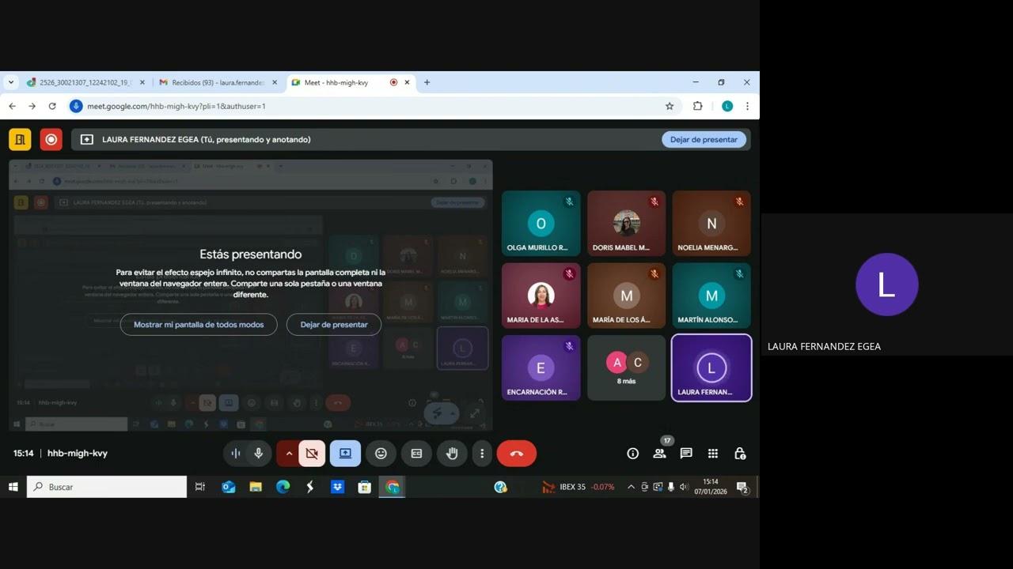Select Noelia Menarg participant tile

[x=711, y=224]
